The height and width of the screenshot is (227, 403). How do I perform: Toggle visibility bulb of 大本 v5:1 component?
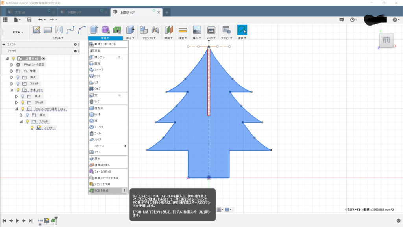point(18,90)
